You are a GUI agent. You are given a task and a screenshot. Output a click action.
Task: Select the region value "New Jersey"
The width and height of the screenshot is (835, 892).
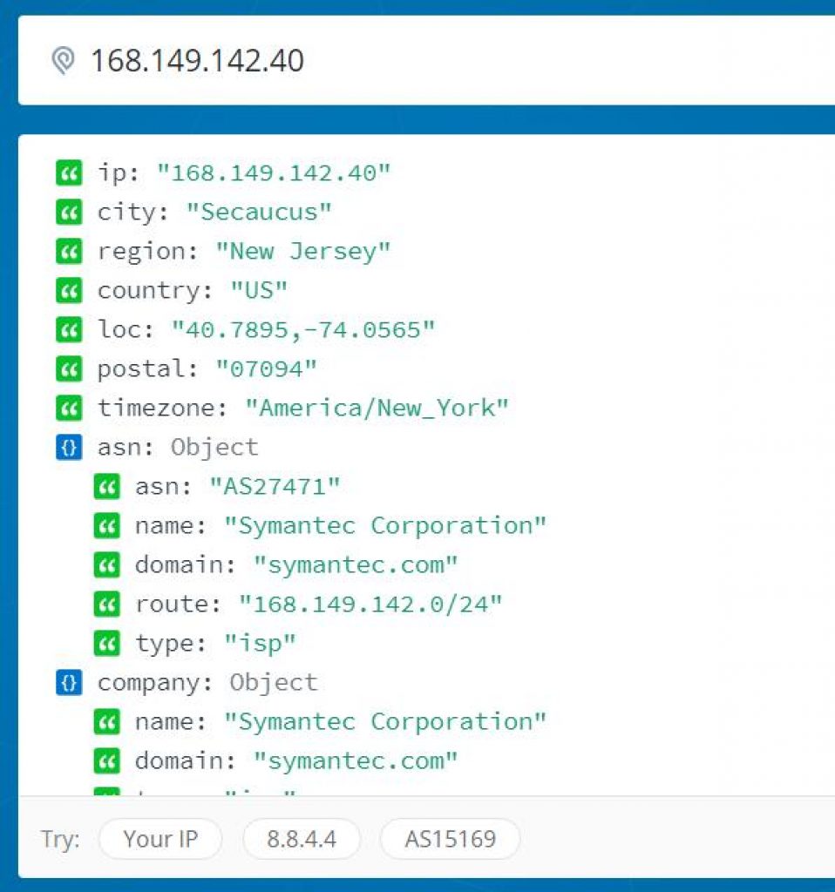point(303,252)
